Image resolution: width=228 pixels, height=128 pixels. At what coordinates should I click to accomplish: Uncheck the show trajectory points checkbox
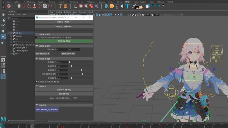[x=36, y=82]
